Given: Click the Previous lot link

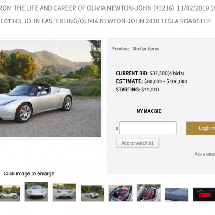Looking at the screenshot, I should pyautogui.click(x=121, y=49).
